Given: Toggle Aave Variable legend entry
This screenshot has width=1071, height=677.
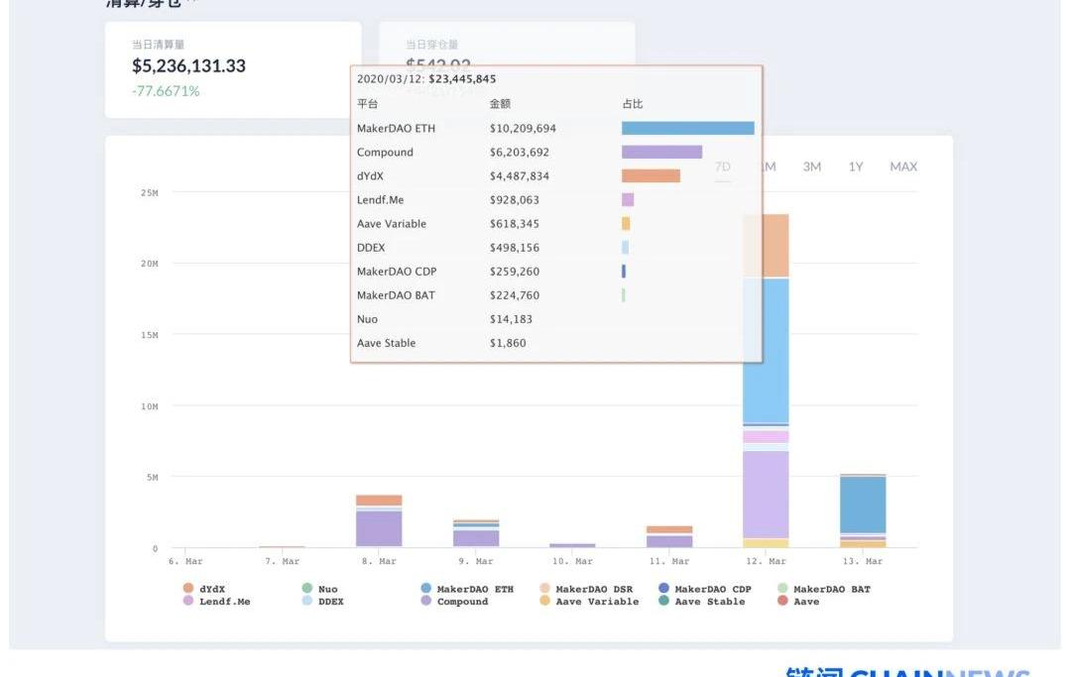Looking at the screenshot, I should [x=589, y=602].
